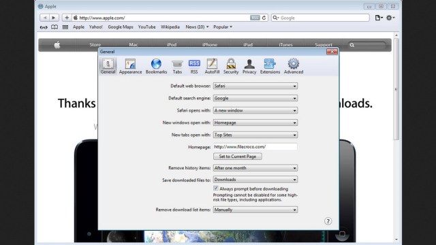Open the Advanced gear preferences
The height and width of the screenshot is (245, 436).
click(x=294, y=67)
